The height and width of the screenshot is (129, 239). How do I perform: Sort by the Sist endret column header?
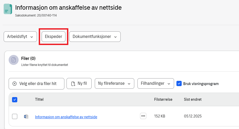pyautogui.click(x=193, y=99)
